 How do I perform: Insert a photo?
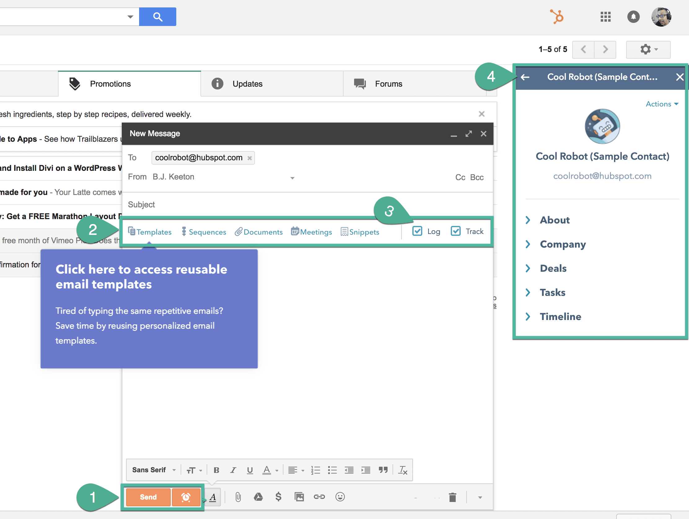coord(299,497)
